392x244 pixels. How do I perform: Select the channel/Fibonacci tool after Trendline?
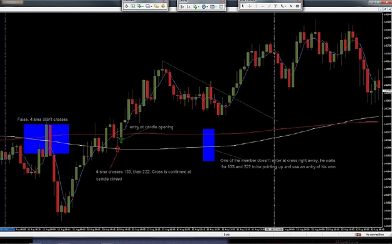coord(275,6)
